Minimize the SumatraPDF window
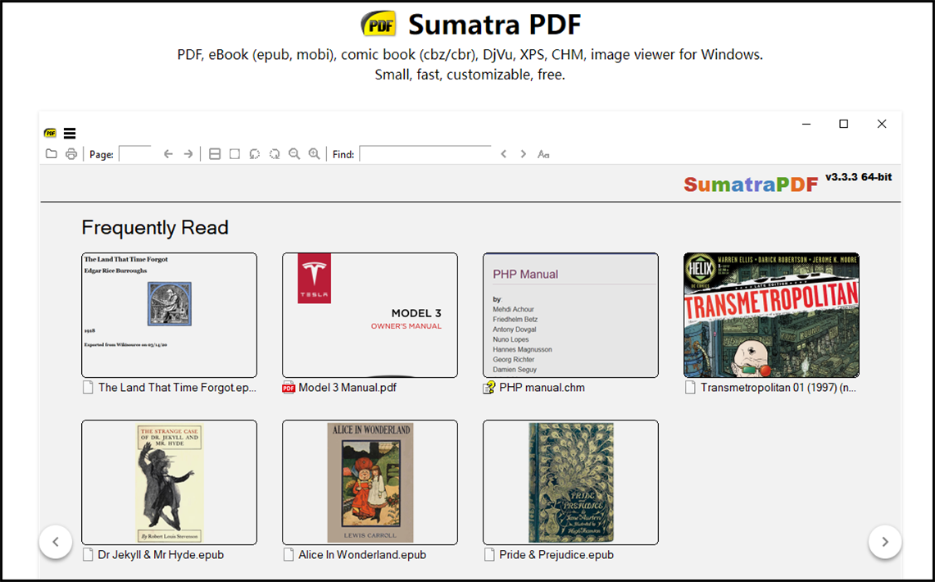 point(806,124)
